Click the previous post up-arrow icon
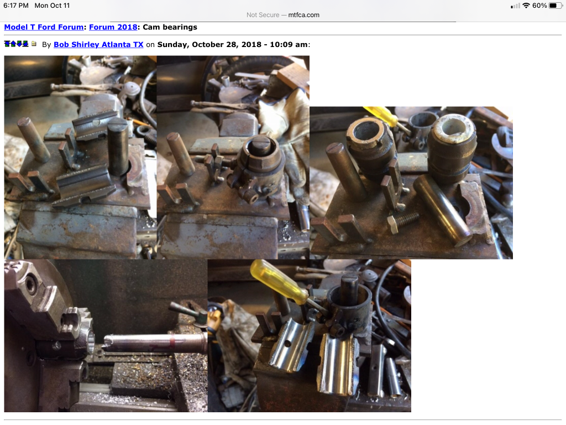 click(13, 44)
